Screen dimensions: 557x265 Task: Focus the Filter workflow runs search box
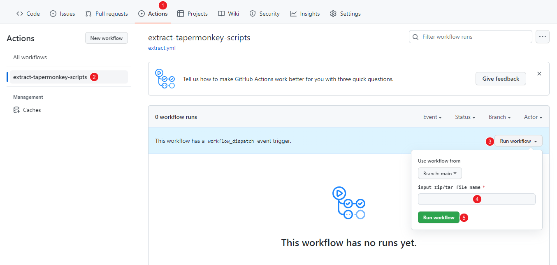[471, 37]
